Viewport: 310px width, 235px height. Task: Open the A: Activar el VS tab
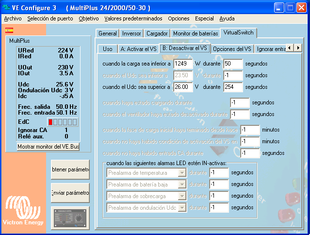coord(139,49)
